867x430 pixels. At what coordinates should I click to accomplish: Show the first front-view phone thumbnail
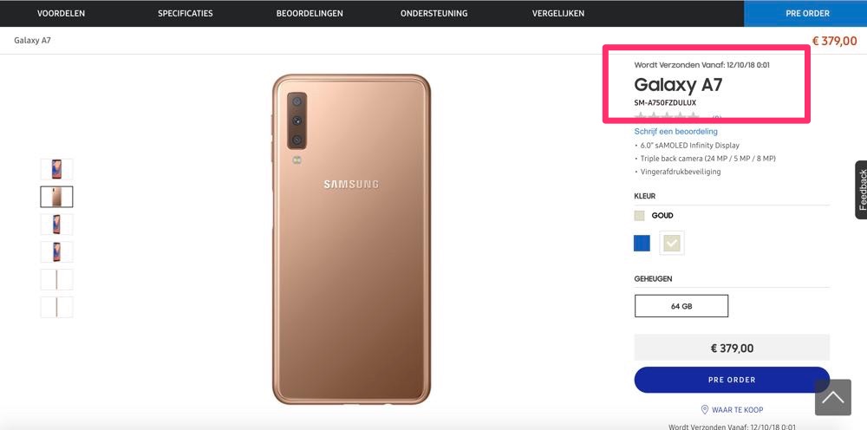point(56,169)
